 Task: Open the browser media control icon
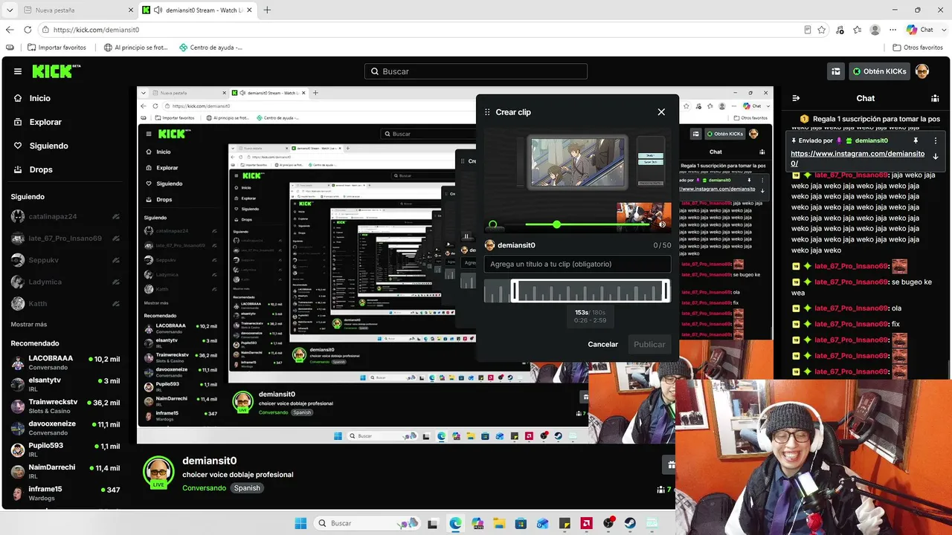pos(840,30)
